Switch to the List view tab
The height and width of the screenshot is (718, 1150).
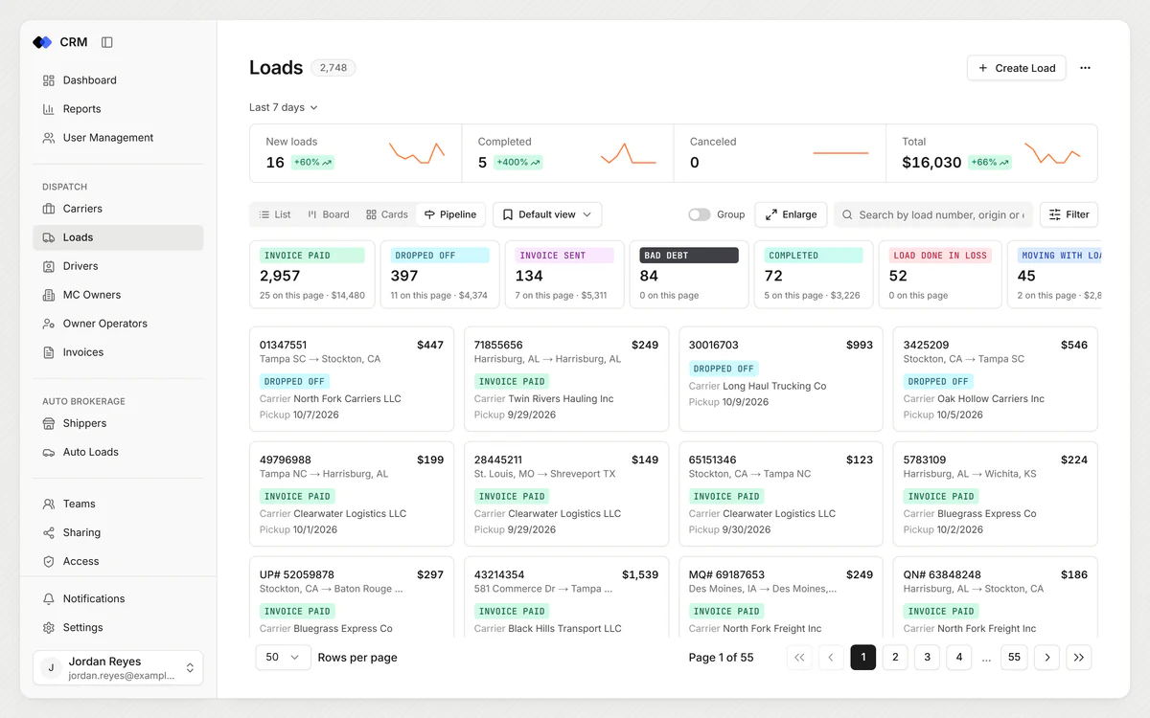[275, 214]
